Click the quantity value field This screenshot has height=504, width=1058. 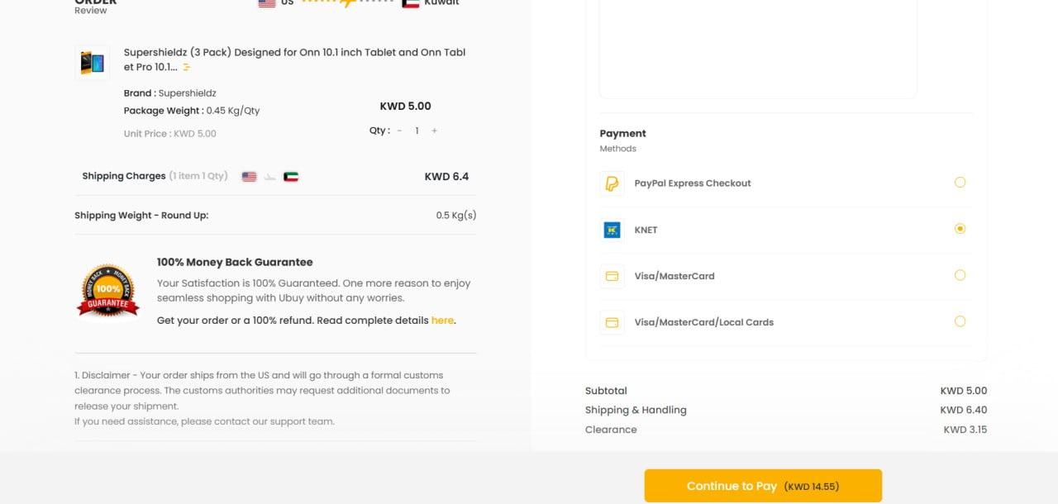417,131
